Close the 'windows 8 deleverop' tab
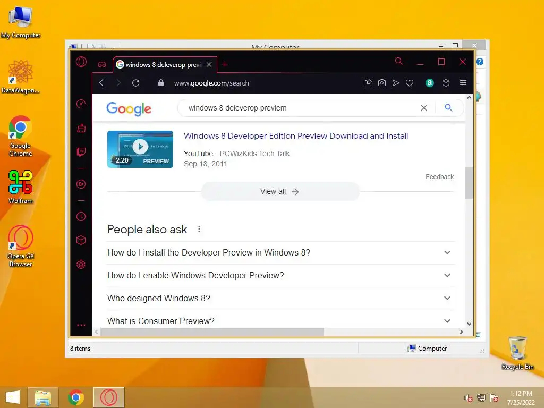The width and height of the screenshot is (544, 408). pyautogui.click(x=209, y=64)
